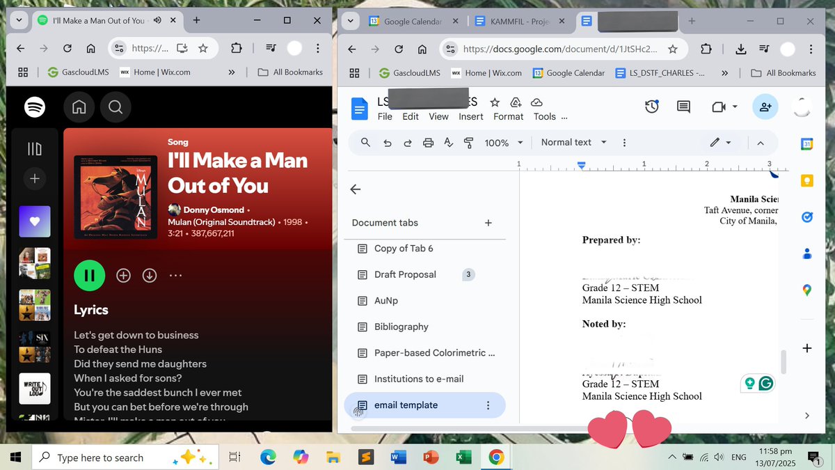Open version history clock icon
The width and height of the screenshot is (835, 470).
(x=652, y=107)
